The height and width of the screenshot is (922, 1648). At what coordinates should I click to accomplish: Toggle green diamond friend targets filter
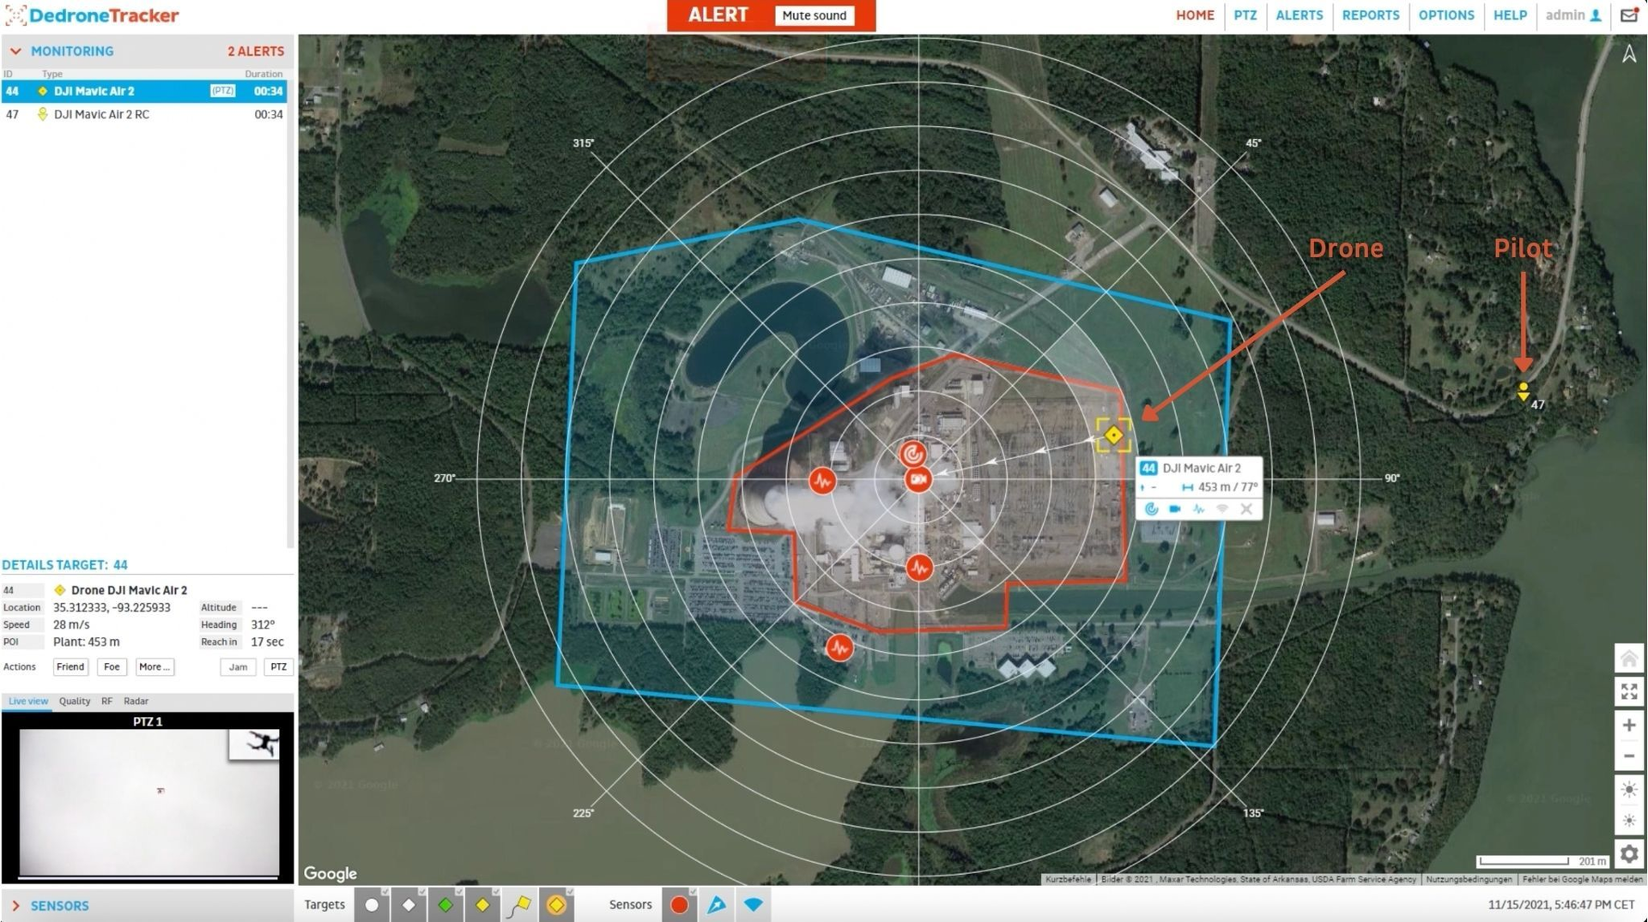click(445, 905)
